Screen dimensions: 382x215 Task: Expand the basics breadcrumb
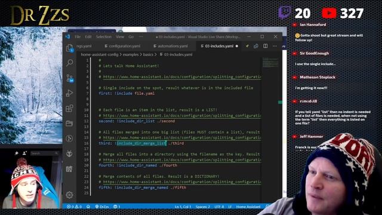148,54
